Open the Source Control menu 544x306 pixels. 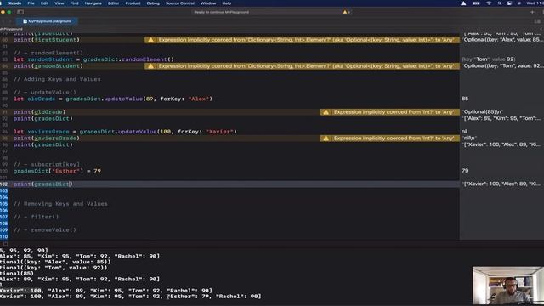coord(180,3)
